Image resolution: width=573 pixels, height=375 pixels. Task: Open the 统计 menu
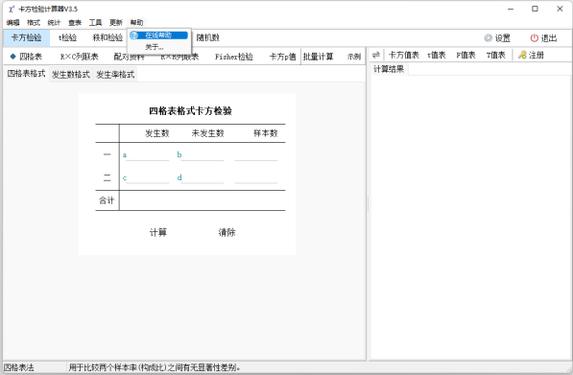pos(54,23)
